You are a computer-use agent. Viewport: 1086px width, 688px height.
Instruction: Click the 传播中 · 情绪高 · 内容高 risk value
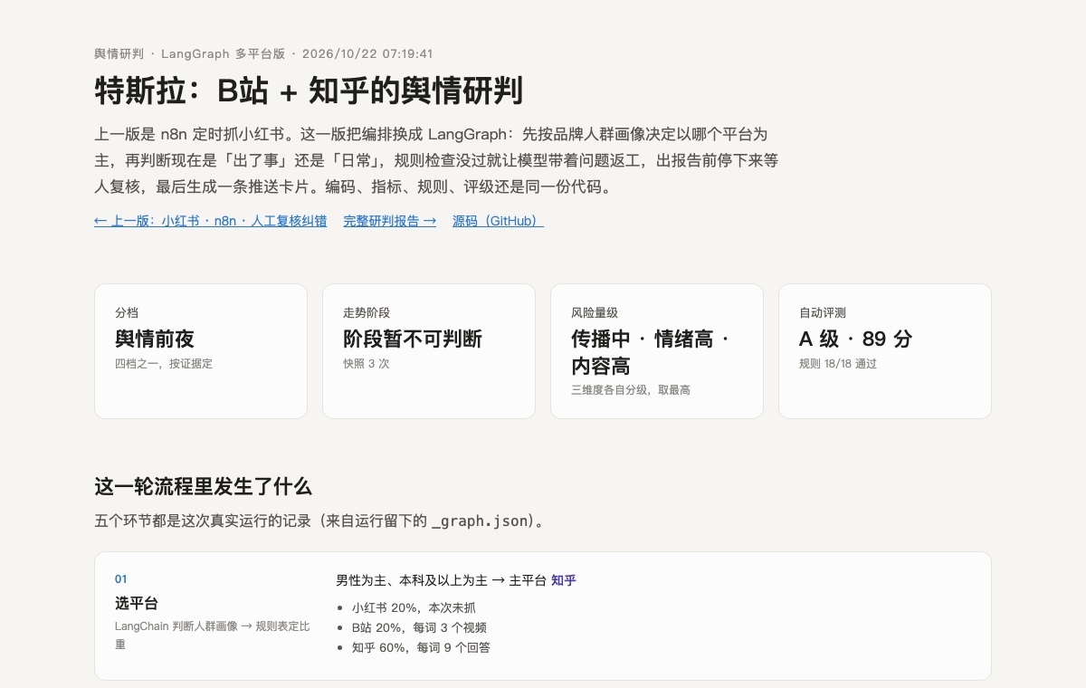[x=650, y=352]
